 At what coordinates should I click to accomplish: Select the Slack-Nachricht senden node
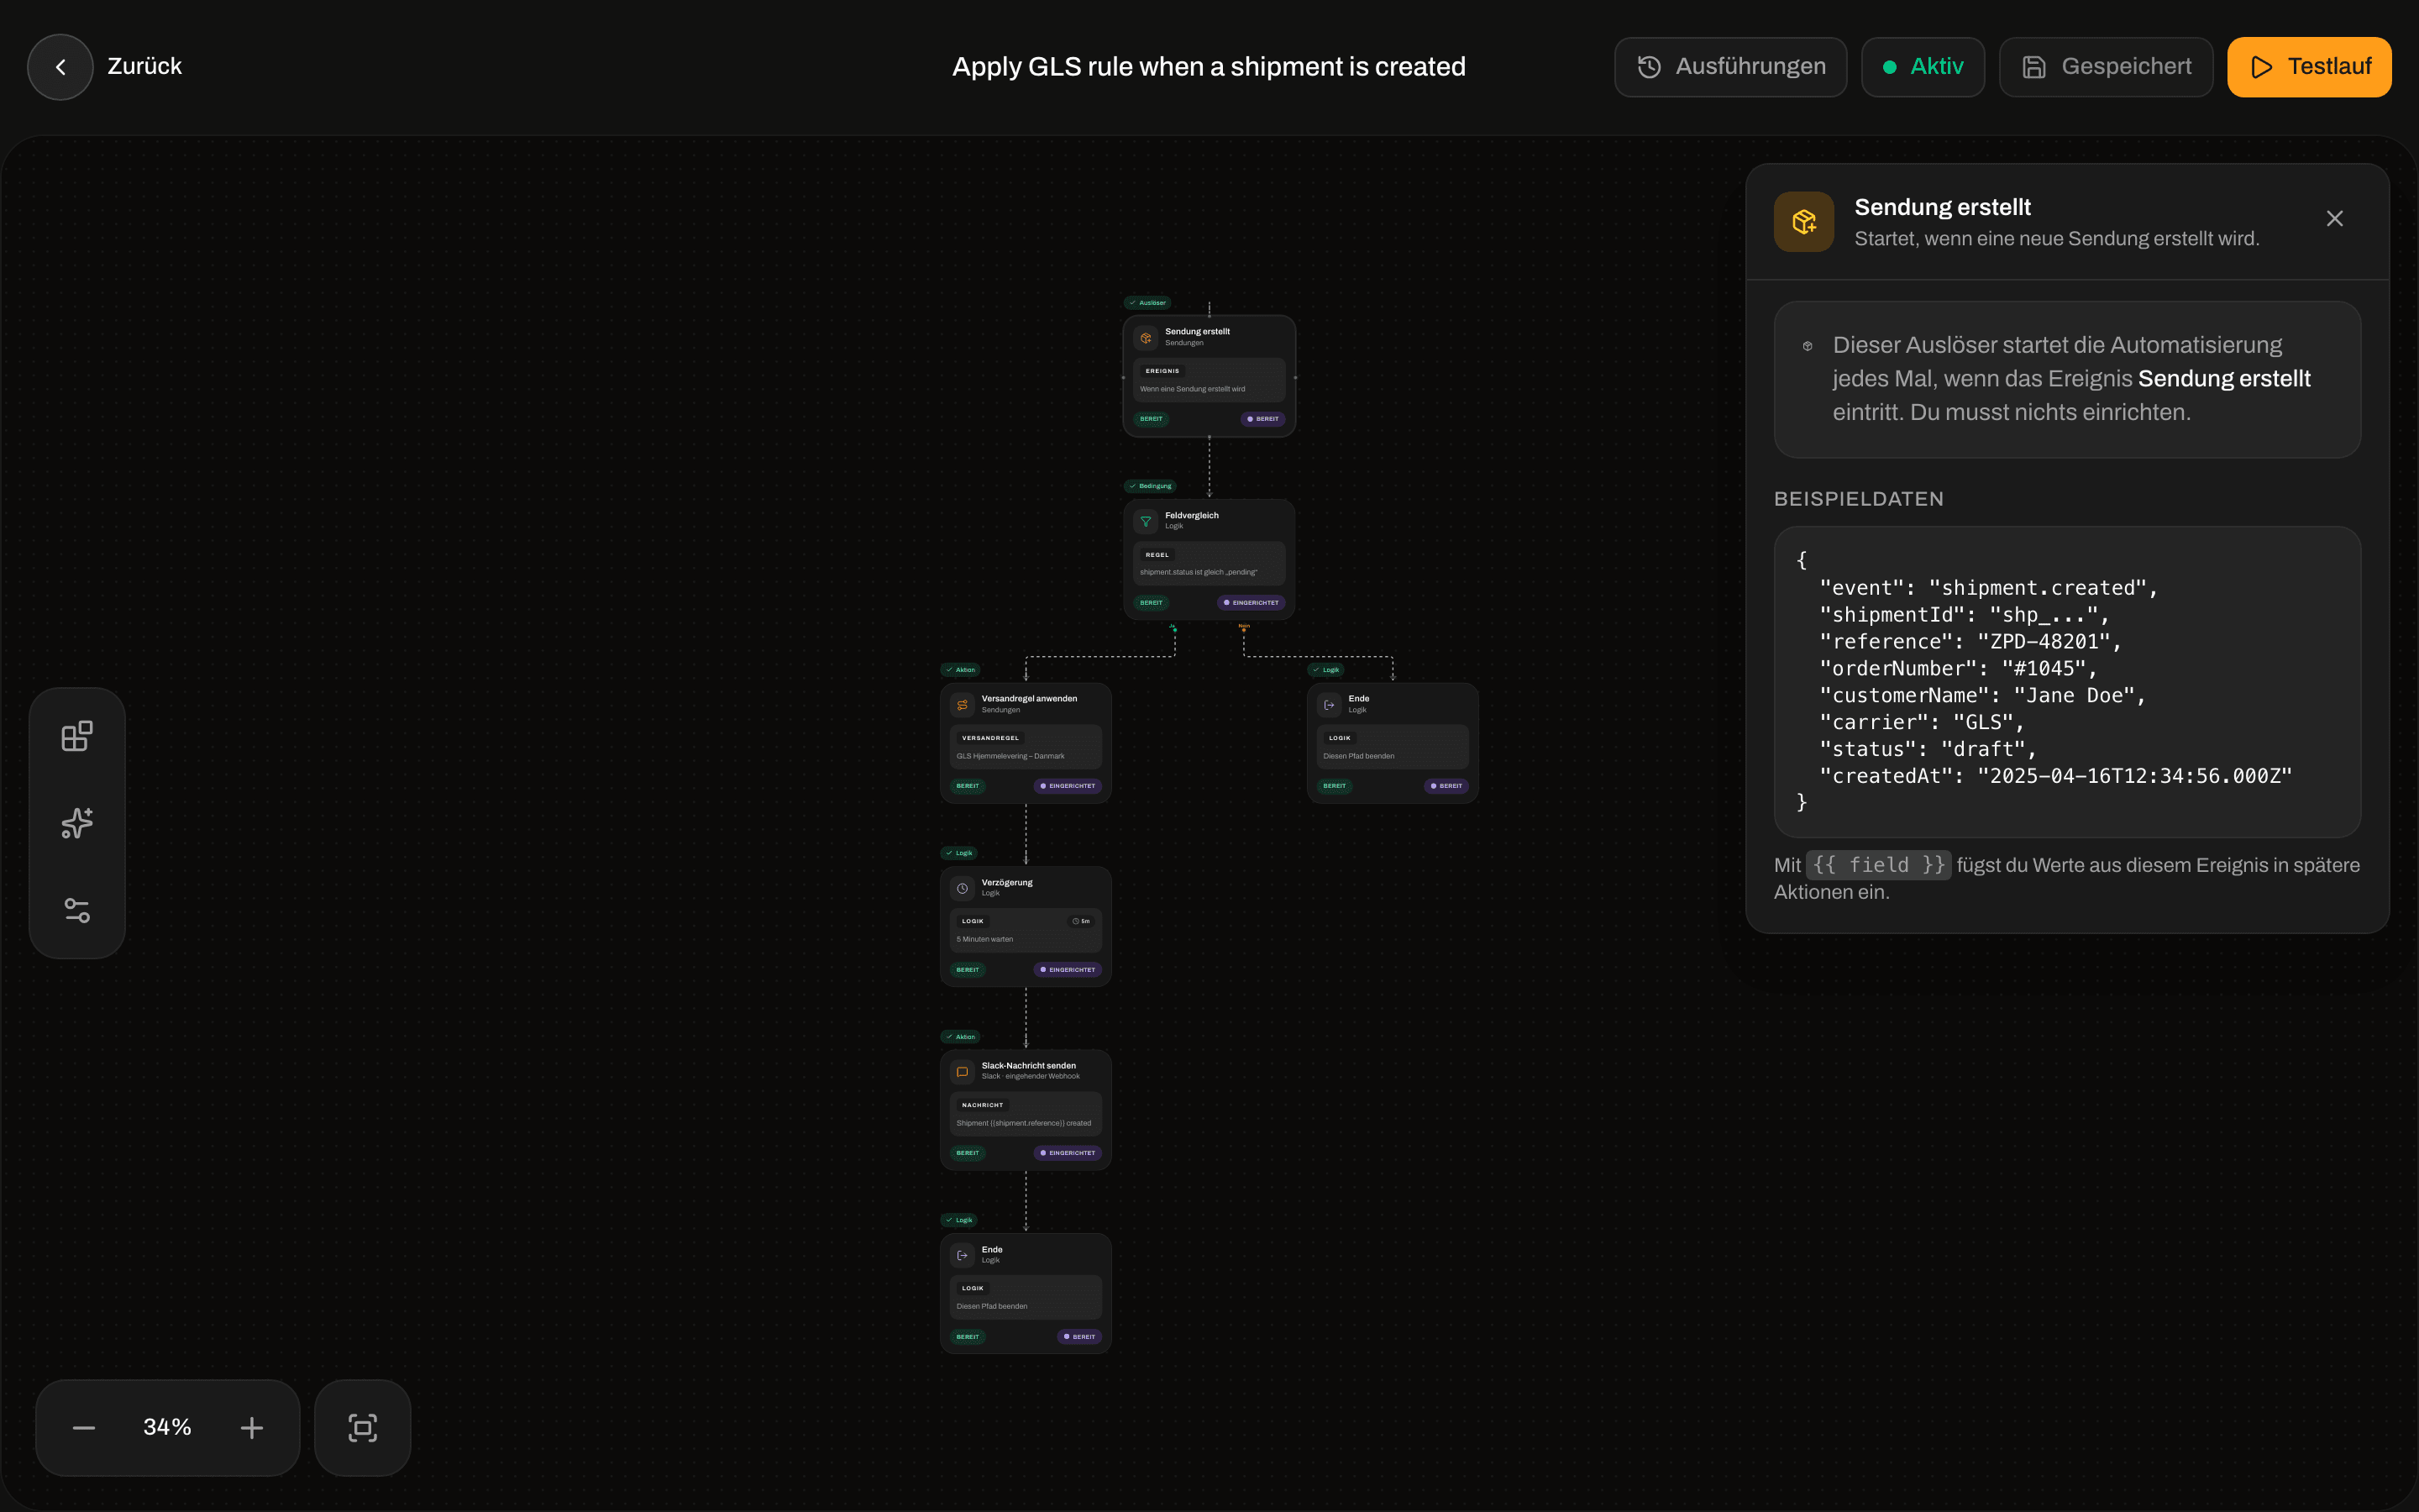(x=1026, y=1110)
